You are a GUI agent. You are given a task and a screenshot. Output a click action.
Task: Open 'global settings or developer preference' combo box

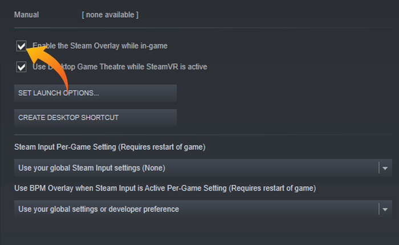(x=194, y=209)
